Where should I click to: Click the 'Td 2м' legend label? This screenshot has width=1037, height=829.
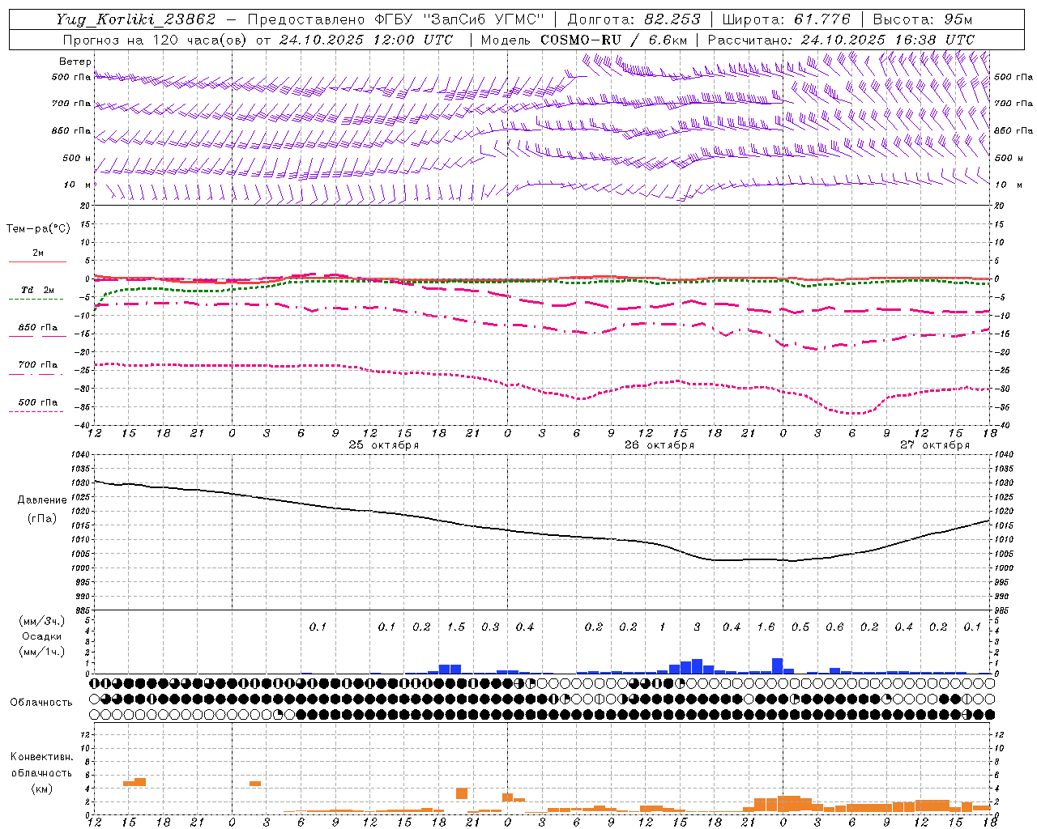tap(38, 290)
